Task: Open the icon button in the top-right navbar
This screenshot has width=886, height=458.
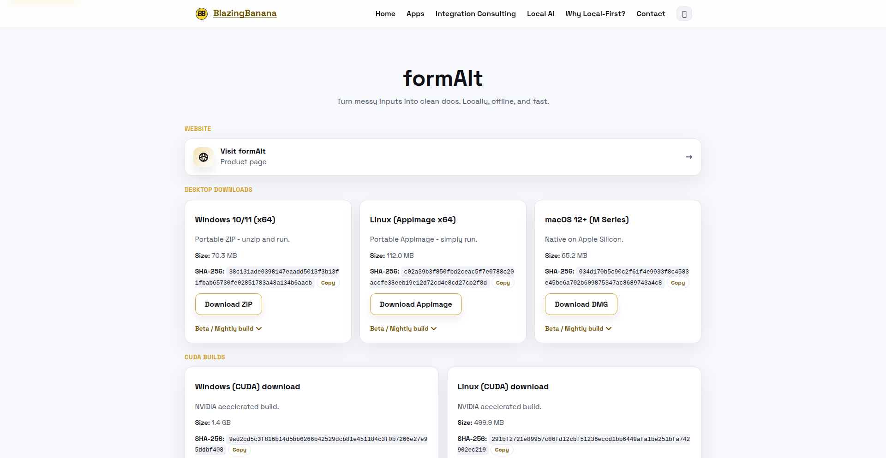Action: pyautogui.click(x=684, y=13)
